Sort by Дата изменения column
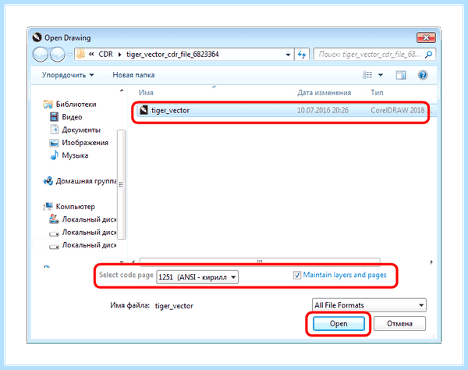The width and height of the screenshot is (468, 370). pos(324,93)
